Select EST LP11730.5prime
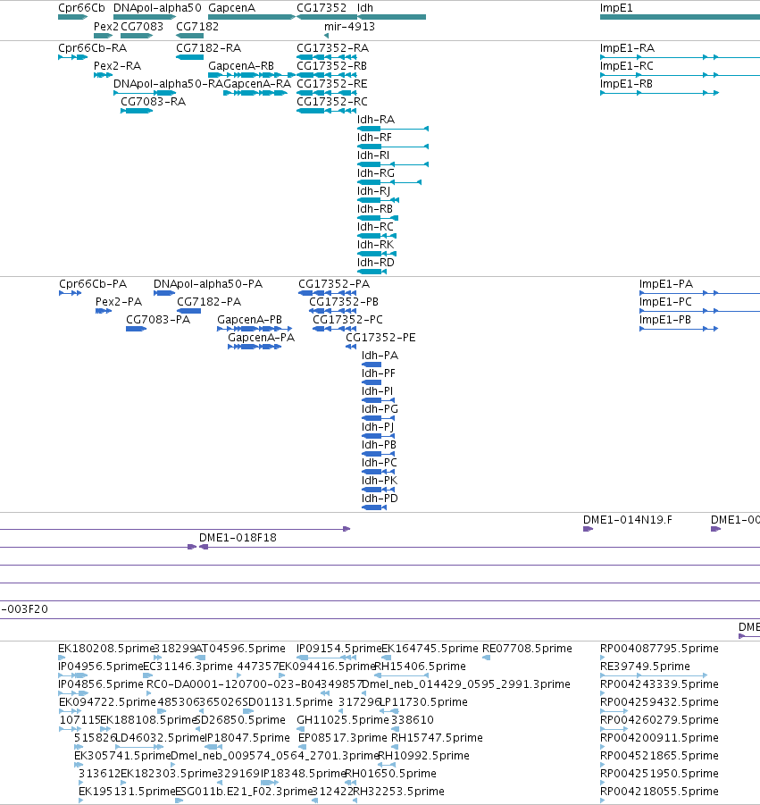 [389, 711]
